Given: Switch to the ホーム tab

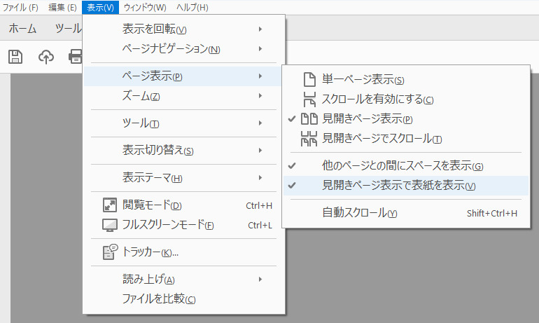Looking at the screenshot, I should 23,29.
